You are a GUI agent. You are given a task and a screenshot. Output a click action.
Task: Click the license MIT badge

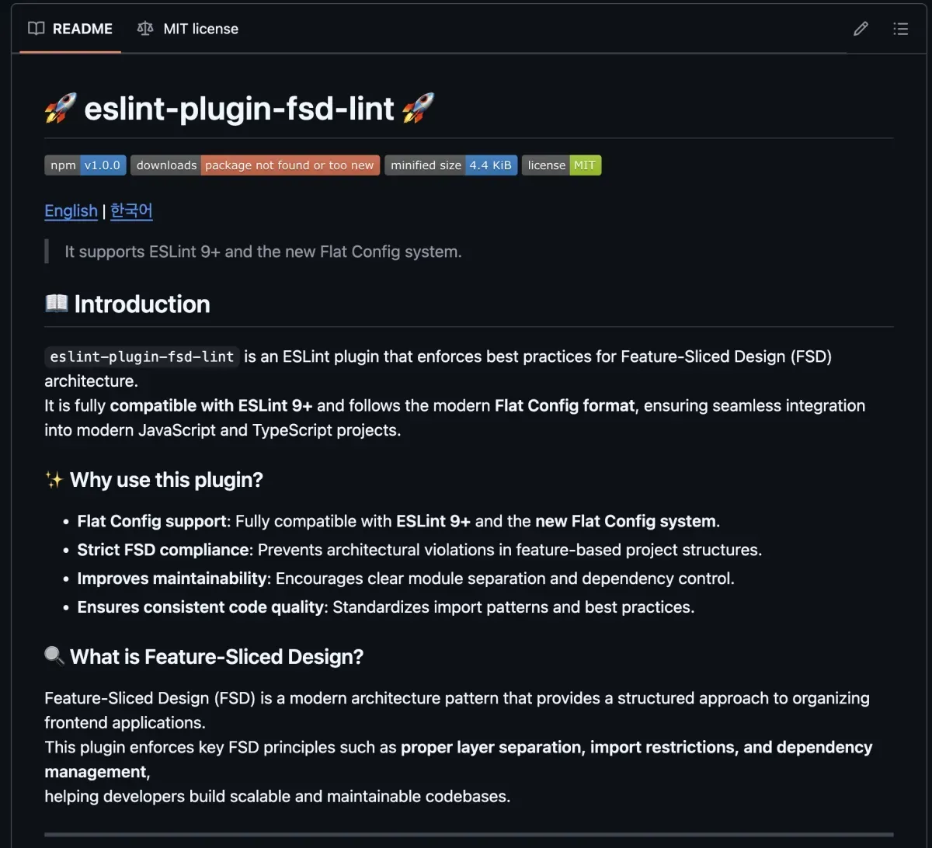coord(562,165)
